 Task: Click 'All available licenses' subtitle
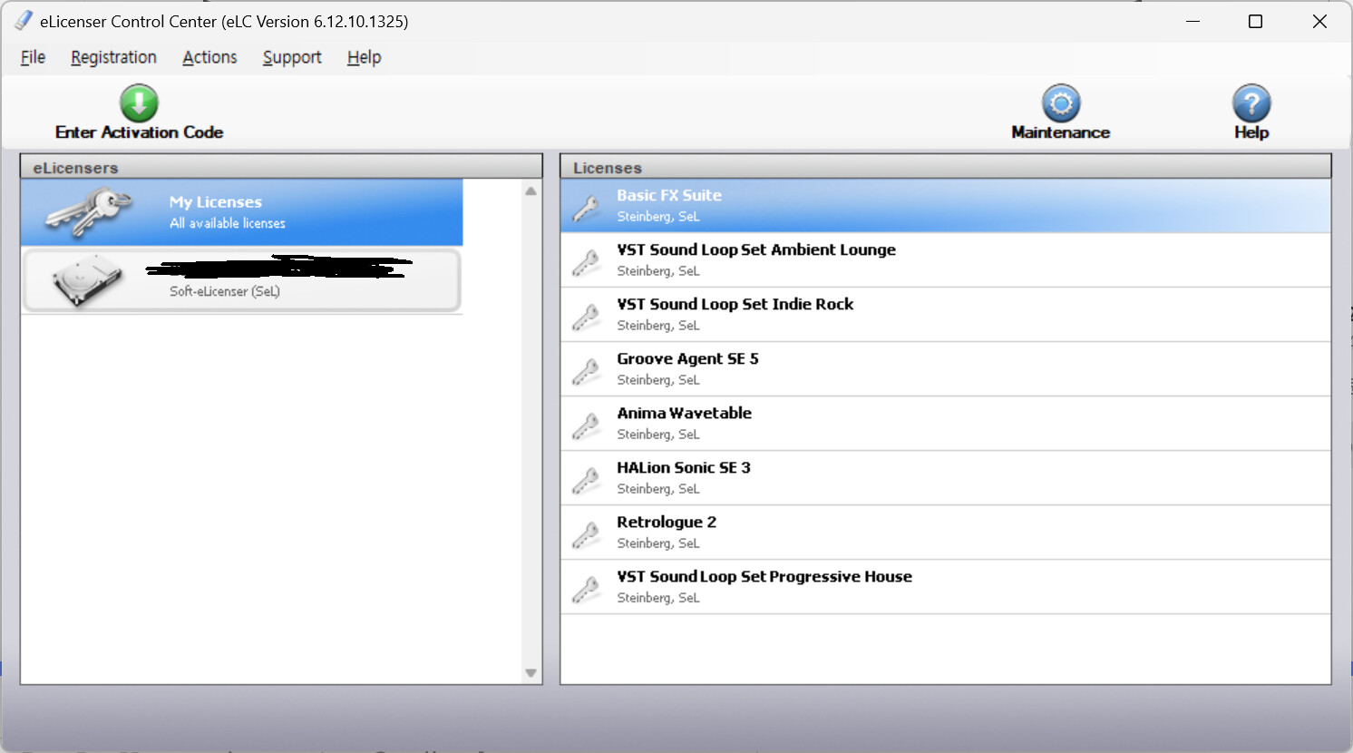[228, 223]
